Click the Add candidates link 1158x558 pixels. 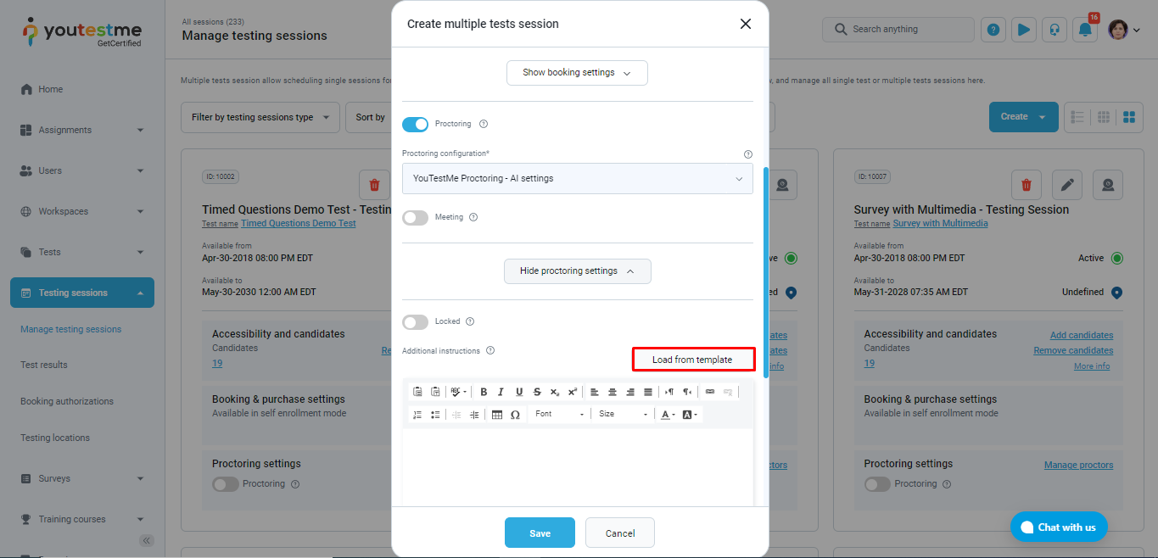coord(1082,336)
